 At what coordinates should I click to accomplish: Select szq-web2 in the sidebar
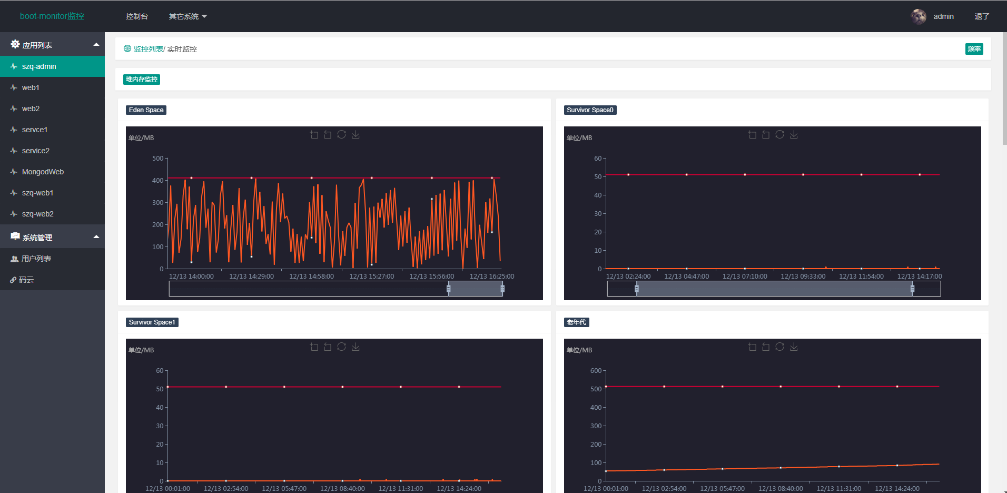52,214
